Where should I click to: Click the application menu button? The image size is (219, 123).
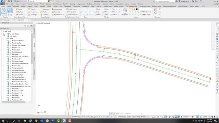point(2,2)
